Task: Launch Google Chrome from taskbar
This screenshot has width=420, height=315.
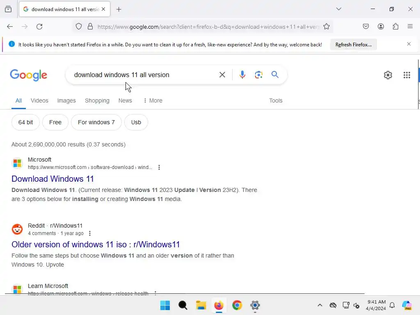Action: [x=237, y=305]
